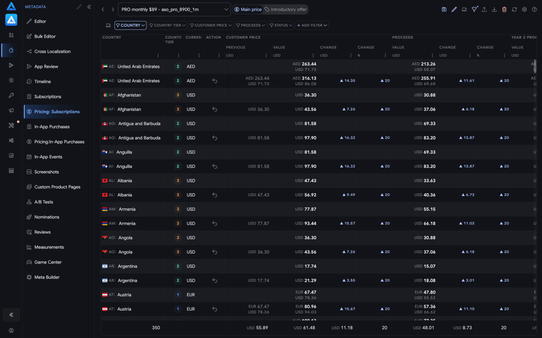Go to the next subscription arrow
The image size is (542, 338).
tap(113, 9)
